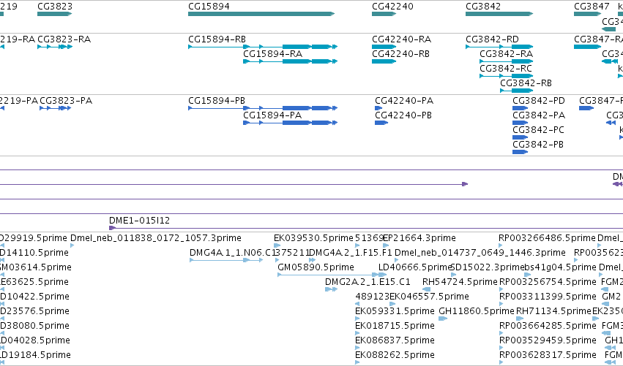Click EST GH11860.5prime
623x366 pixels.
pyautogui.click(x=443, y=319)
